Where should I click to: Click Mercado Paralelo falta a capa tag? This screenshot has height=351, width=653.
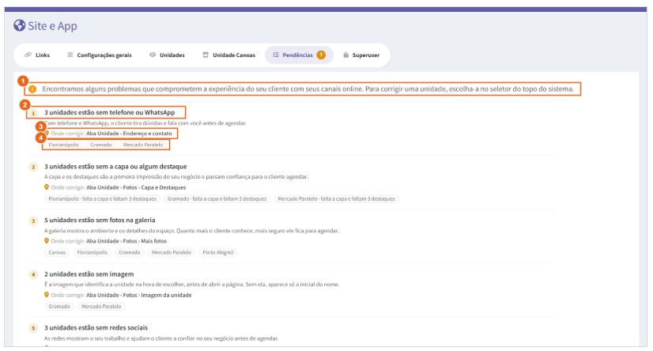click(336, 198)
